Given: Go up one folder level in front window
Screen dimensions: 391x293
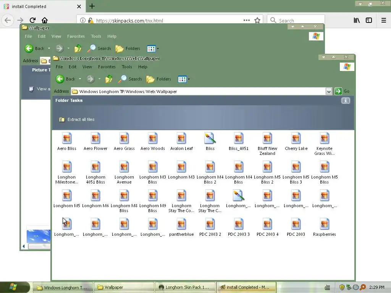Looking at the screenshot, I should tap(108, 79).
